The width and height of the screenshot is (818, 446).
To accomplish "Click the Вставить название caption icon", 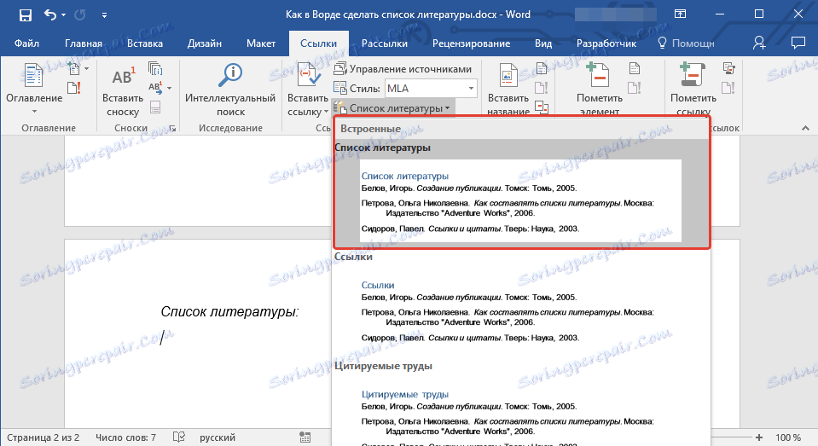I will (508, 77).
